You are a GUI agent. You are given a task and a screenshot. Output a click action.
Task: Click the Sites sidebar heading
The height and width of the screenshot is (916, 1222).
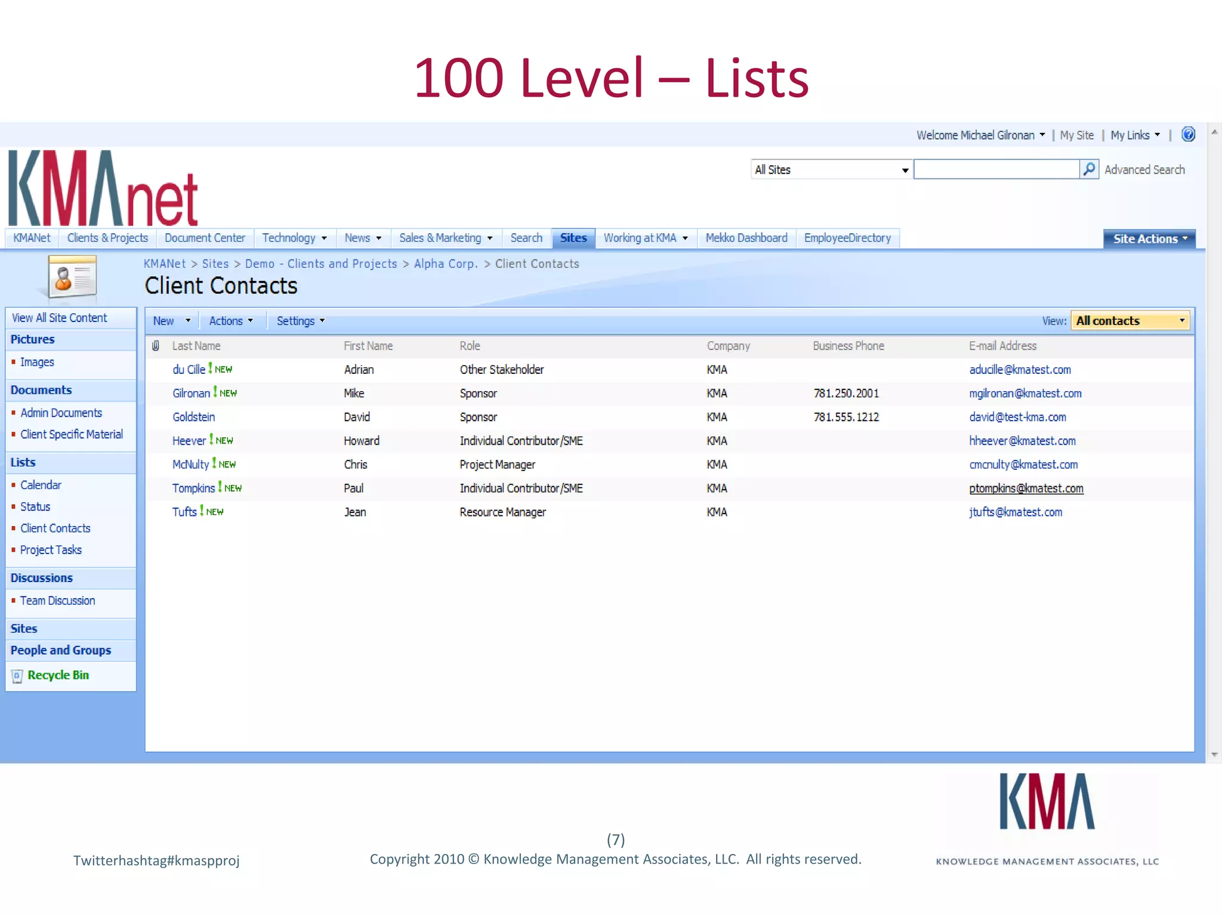point(24,629)
